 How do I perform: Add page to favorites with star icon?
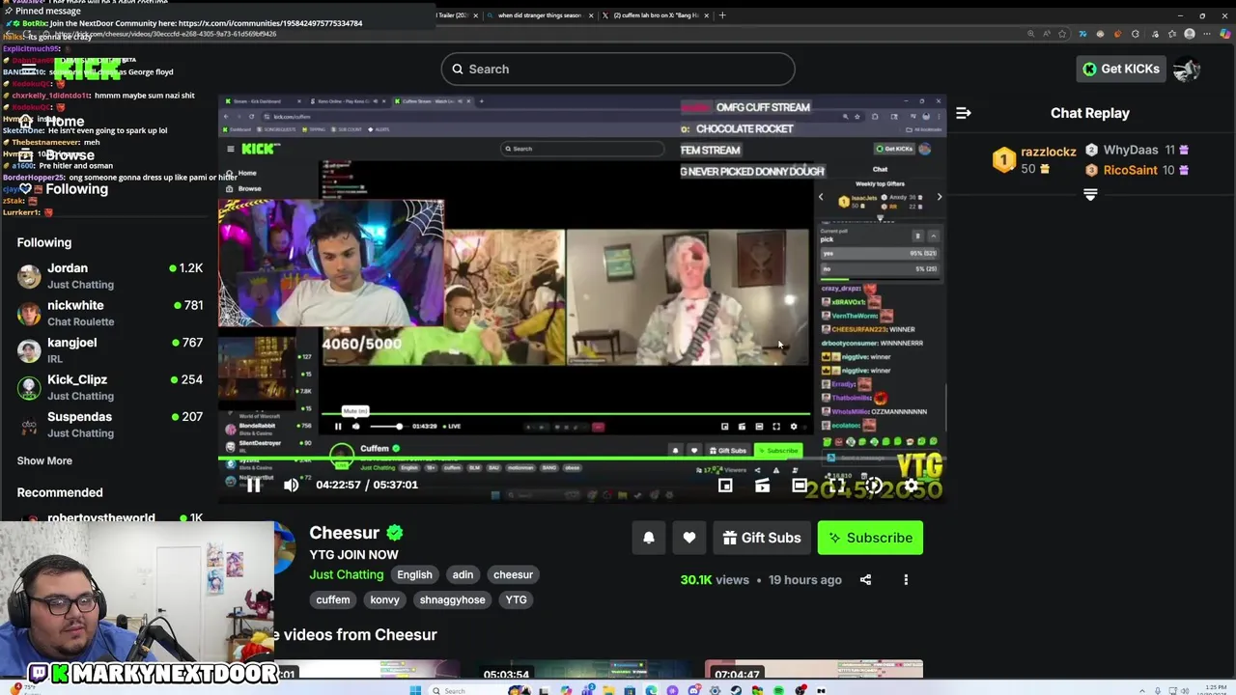pos(1062,34)
